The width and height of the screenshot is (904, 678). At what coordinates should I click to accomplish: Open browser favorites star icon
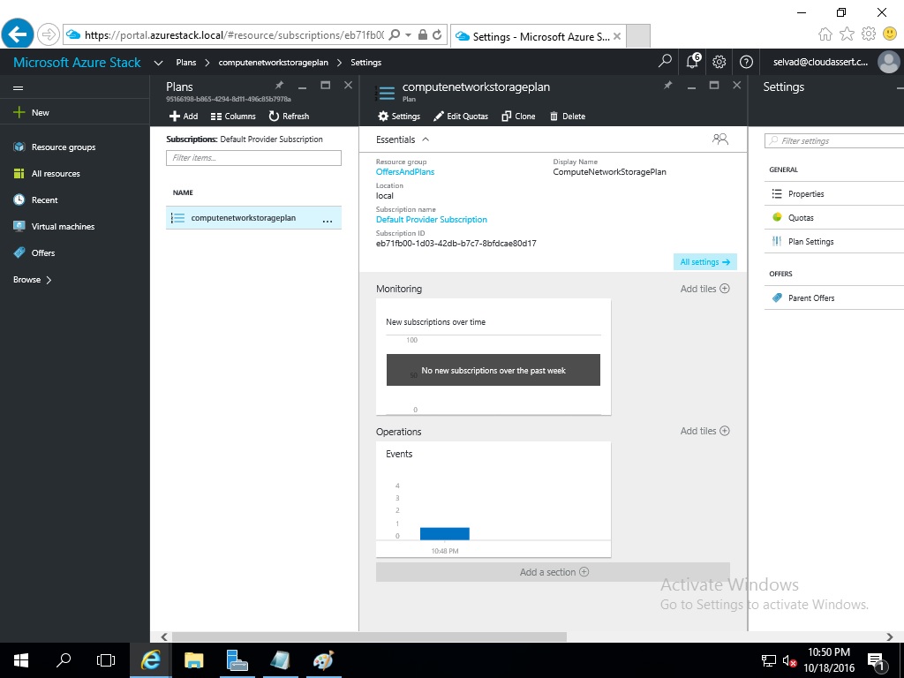point(847,34)
